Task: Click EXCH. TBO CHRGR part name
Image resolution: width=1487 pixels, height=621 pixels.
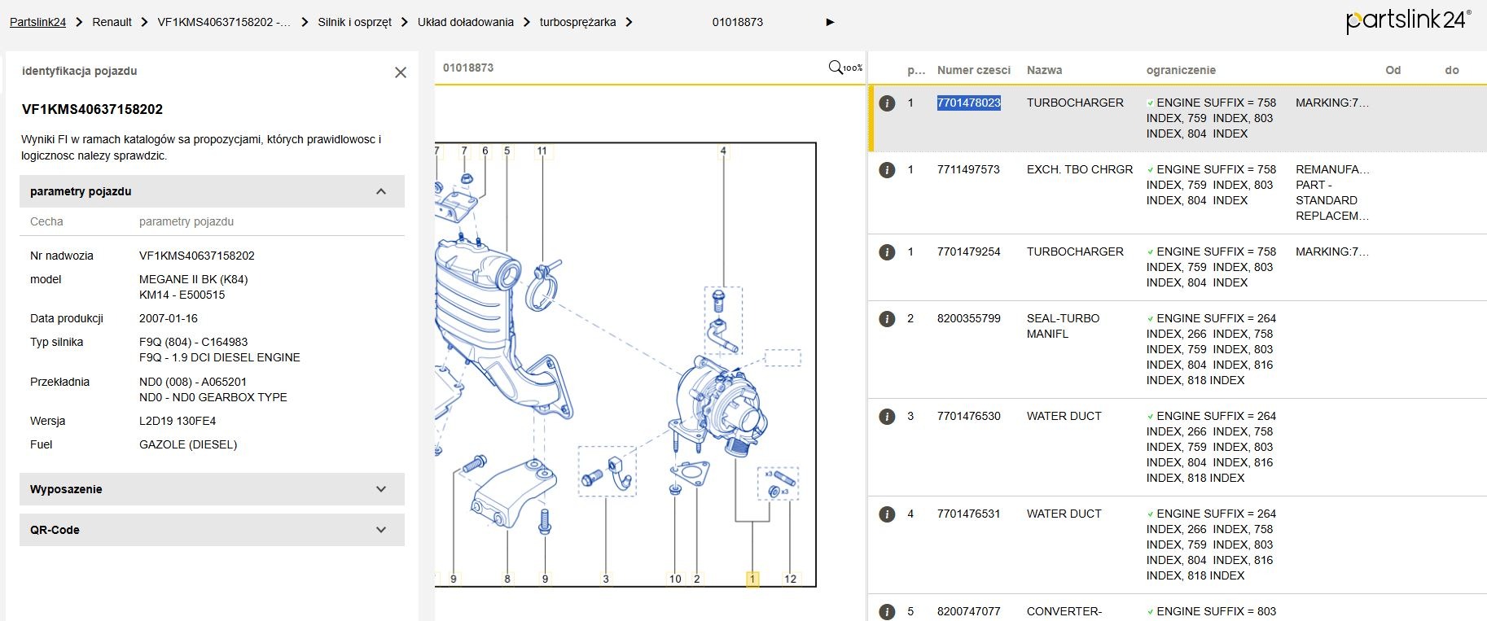Action: point(1080,169)
